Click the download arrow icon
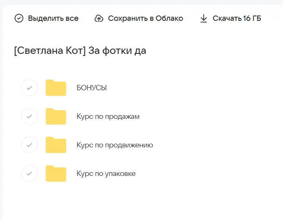 (x=203, y=18)
